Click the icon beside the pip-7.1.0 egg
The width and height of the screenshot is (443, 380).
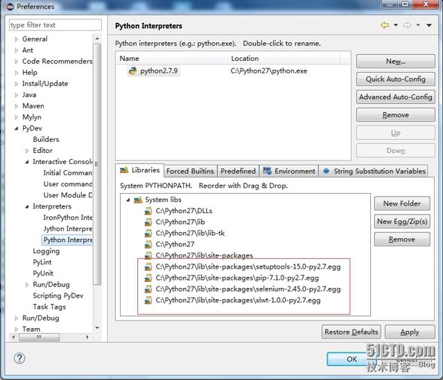pyautogui.click(x=148, y=278)
